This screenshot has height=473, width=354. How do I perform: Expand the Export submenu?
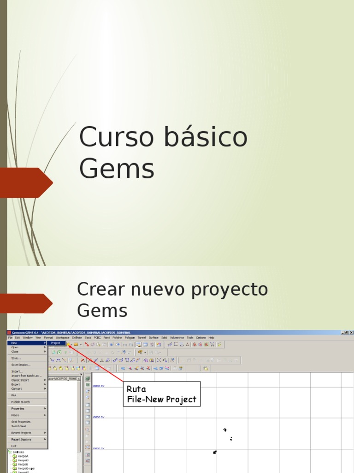(27, 384)
